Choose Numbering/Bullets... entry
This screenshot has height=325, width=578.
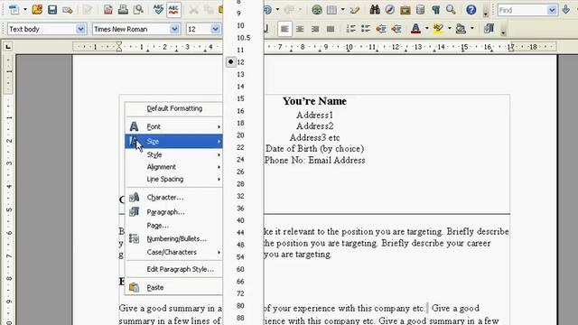(174, 238)
